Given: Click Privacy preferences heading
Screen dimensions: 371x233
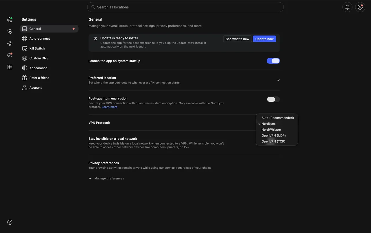Looking at the screenshot, I should pos(104,163).
